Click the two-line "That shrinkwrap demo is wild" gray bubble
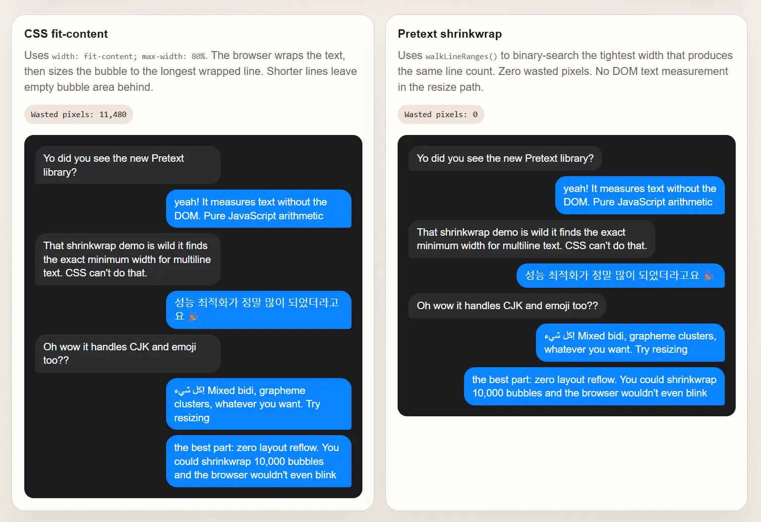761x522 pixels. (531, 239)
